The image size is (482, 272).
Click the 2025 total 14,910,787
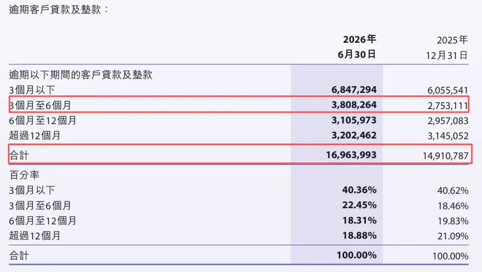point(445,156)
